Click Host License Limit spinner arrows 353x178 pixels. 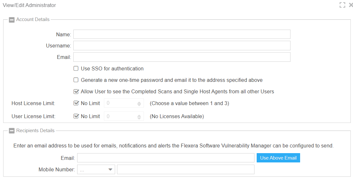139,103
